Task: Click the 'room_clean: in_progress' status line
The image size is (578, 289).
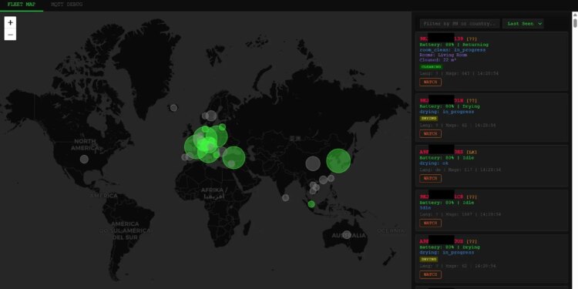Action: [452, 50]
